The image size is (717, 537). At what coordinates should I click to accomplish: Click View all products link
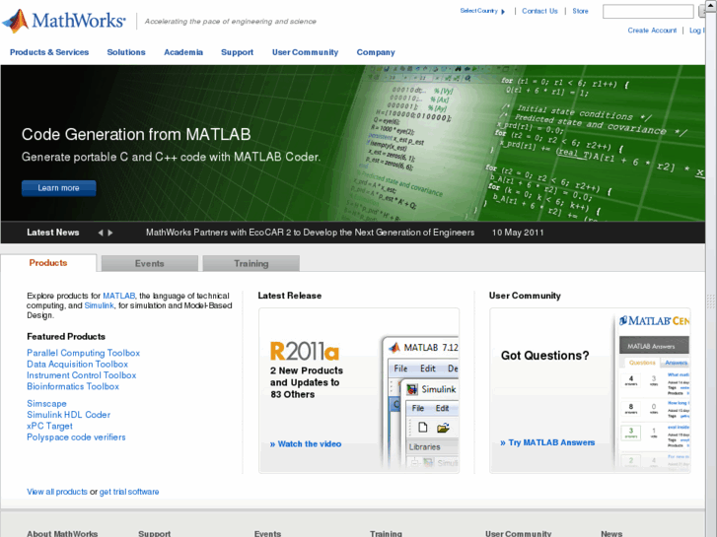pos(56,492)
